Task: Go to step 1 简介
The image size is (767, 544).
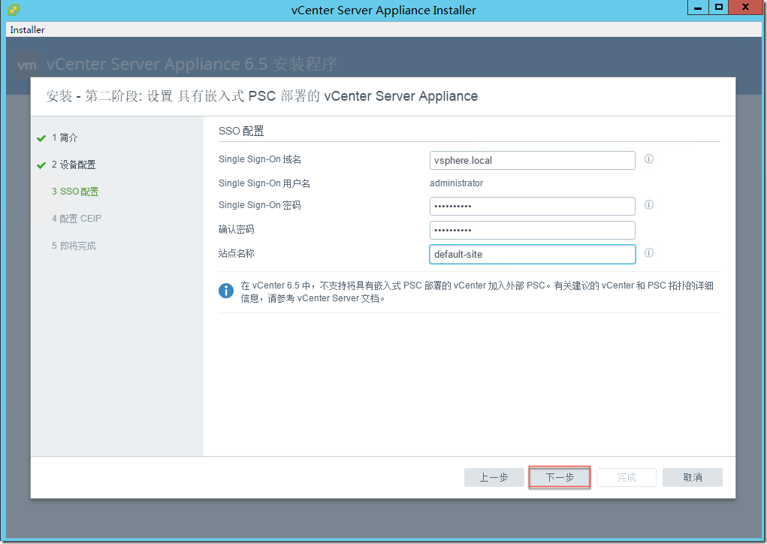Action: pyautogui.click(x=65, y=138)
